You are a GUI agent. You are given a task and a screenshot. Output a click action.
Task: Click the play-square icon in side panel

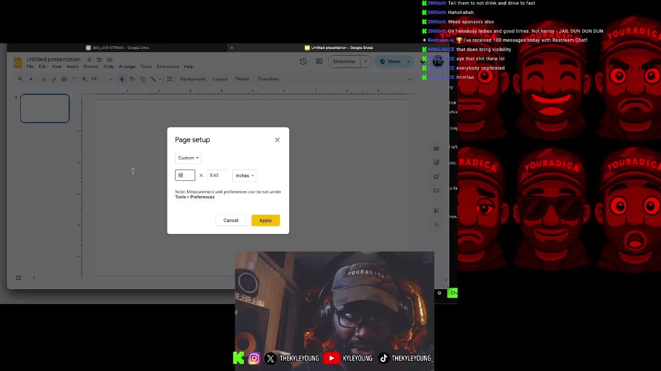(436, 210)
